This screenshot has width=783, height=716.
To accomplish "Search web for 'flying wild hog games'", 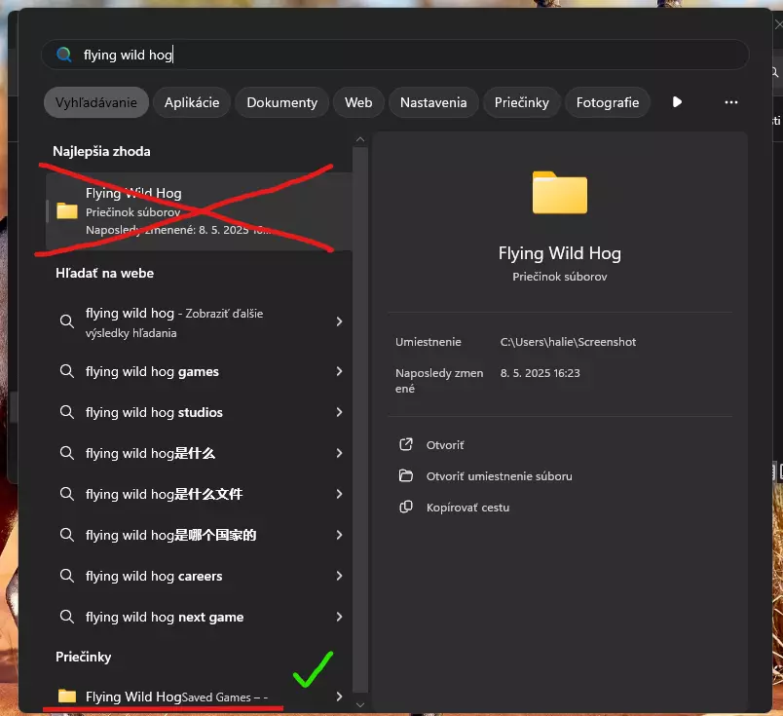I will pos(199,371).
